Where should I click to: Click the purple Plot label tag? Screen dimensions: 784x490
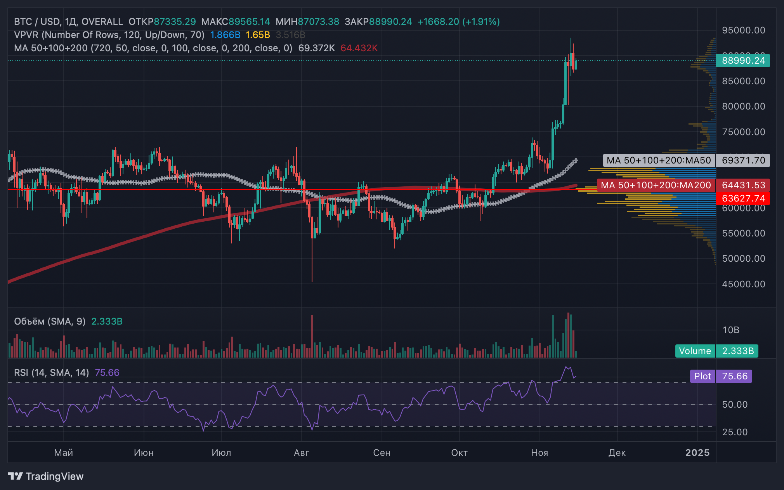click(x=702, y=376)
